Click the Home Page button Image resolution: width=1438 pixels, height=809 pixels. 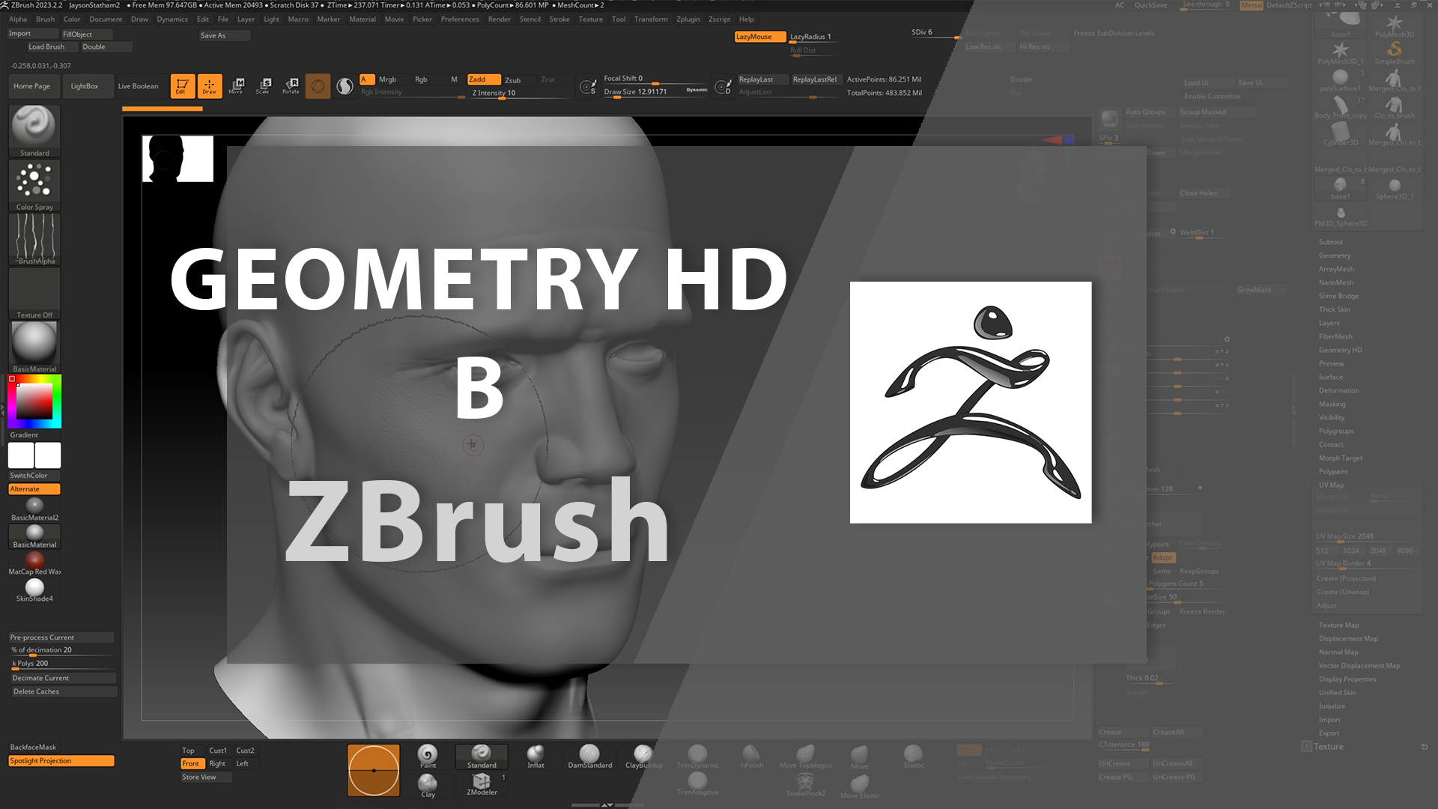point(32,86)
